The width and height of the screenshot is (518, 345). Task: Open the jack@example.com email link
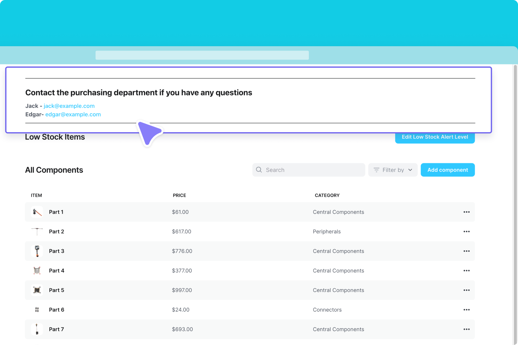[69, 106]
